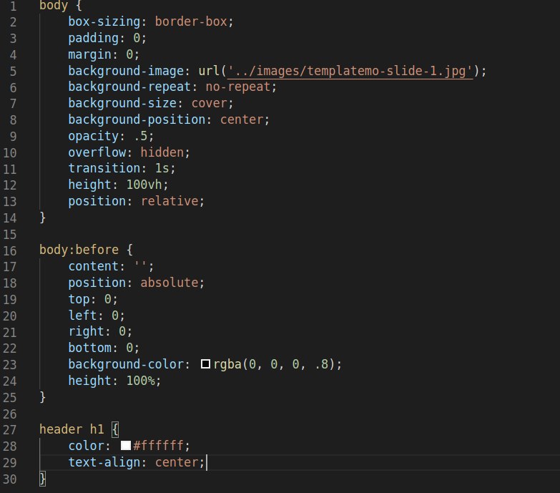Viewport: 560px width, 493px height.
Task: Click the 'rgba(0, 0, 0, .8)' value
Action: (274, 364)
